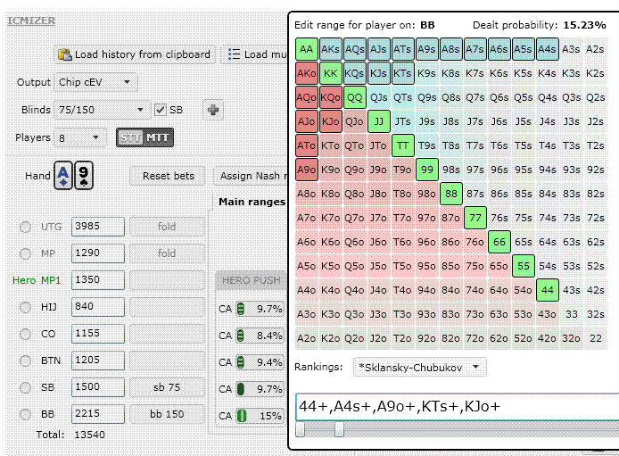Click the ICMIZER logo link
This screenshot has height=456, width=619.
31,21
